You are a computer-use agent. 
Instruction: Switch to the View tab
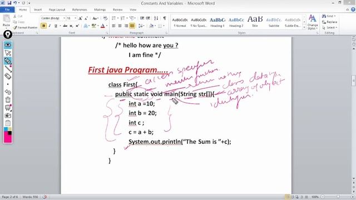(133, 10)
